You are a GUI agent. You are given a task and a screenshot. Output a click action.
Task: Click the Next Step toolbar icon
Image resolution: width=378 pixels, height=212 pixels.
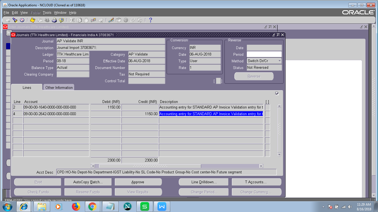pos(40,20)
